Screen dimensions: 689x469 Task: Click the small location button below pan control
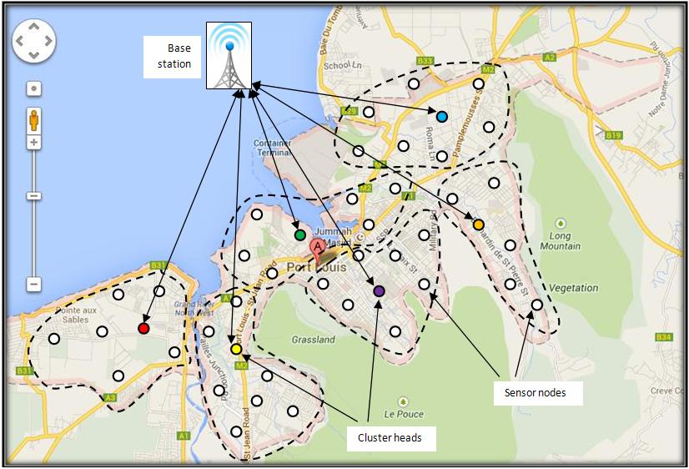[33, 88]
